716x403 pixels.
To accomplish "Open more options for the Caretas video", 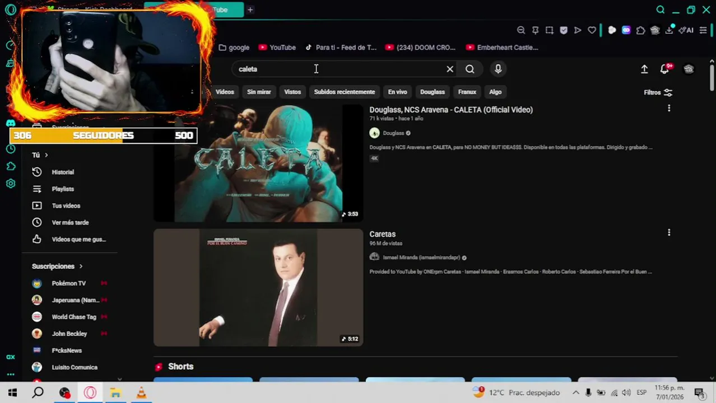I will [x=669, y=232].
